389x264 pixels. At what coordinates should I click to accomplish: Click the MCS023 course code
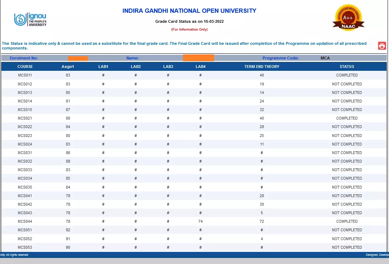pos(25,136)
